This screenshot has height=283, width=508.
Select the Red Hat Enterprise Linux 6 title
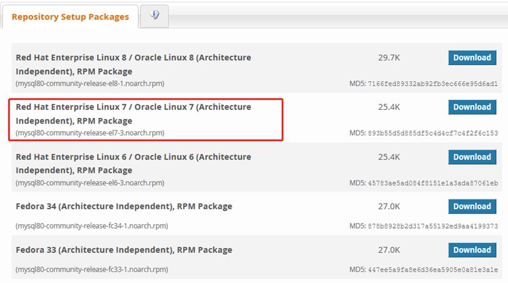pos(133,163)
